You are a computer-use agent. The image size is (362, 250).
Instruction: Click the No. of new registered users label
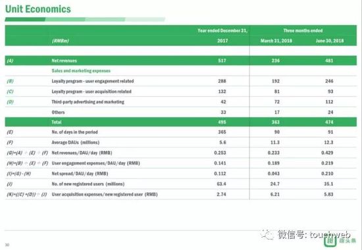[x=88, y=184]
